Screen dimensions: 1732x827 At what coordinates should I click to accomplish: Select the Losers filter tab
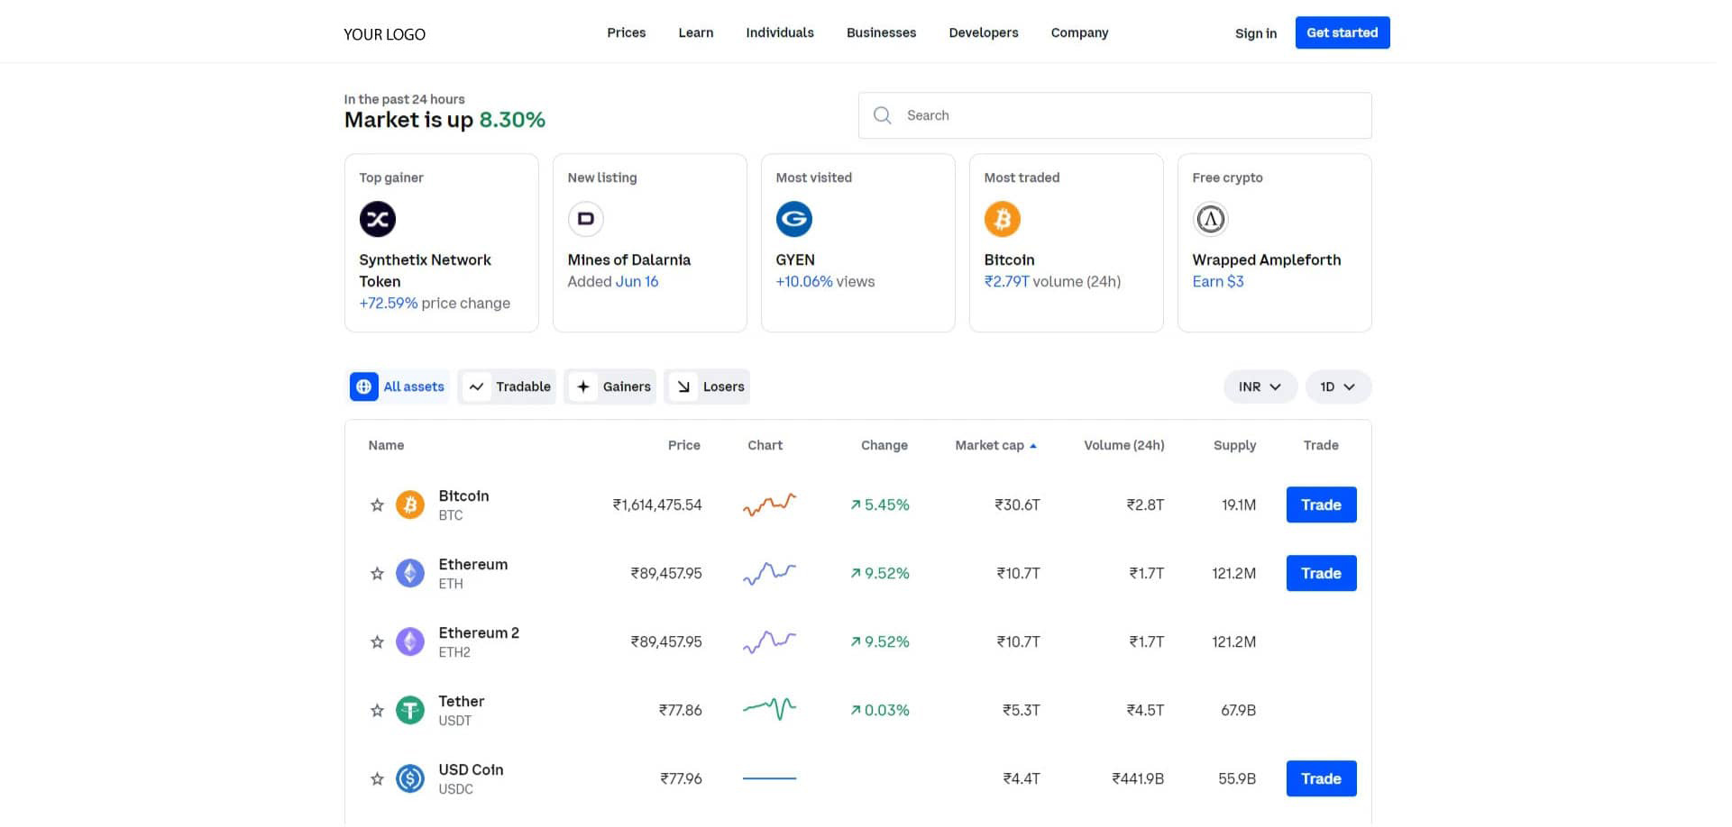tap(707, 386)
